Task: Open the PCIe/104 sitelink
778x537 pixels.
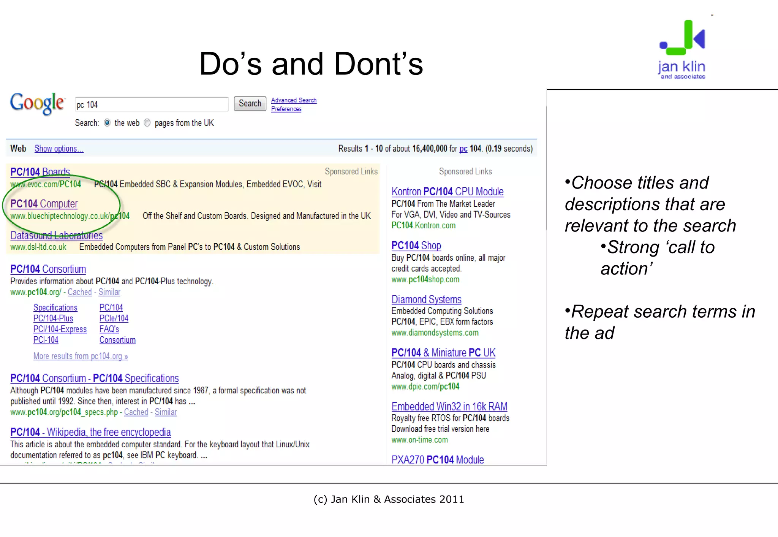Action: 114,318
